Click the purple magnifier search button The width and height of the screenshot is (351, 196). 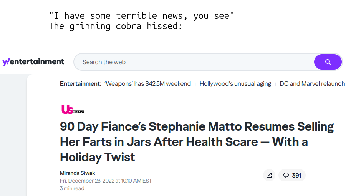click(328, 62)
